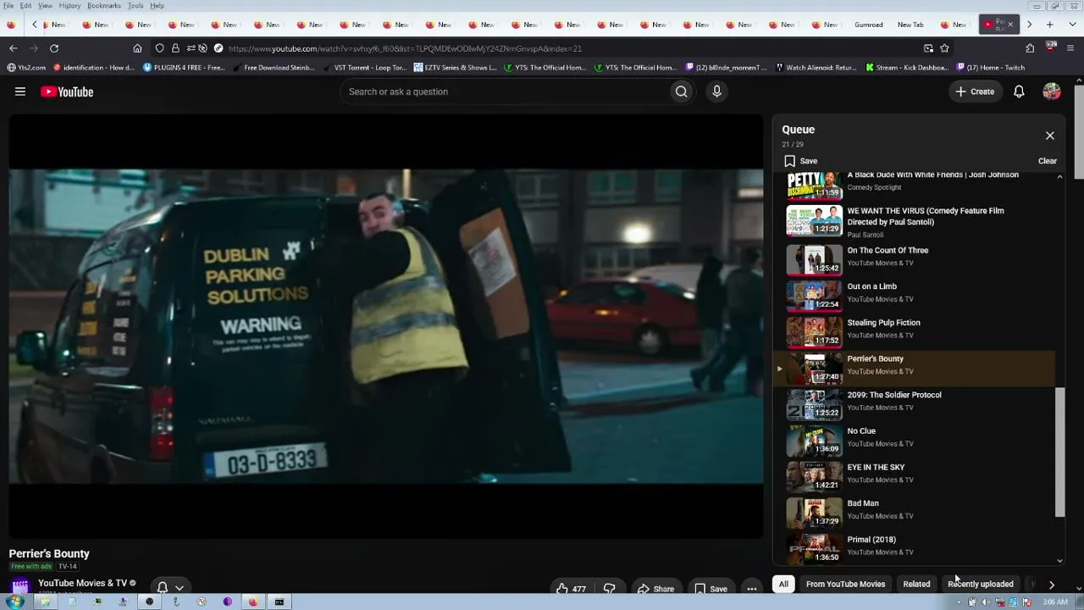Screen dimensions: 1084x610
Task: Click the Perrier's Bounty queue row title
Action: pos(875,358)
